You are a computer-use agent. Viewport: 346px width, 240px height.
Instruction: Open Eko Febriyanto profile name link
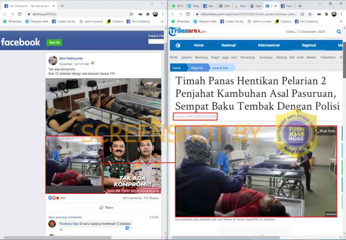[71, 58]
